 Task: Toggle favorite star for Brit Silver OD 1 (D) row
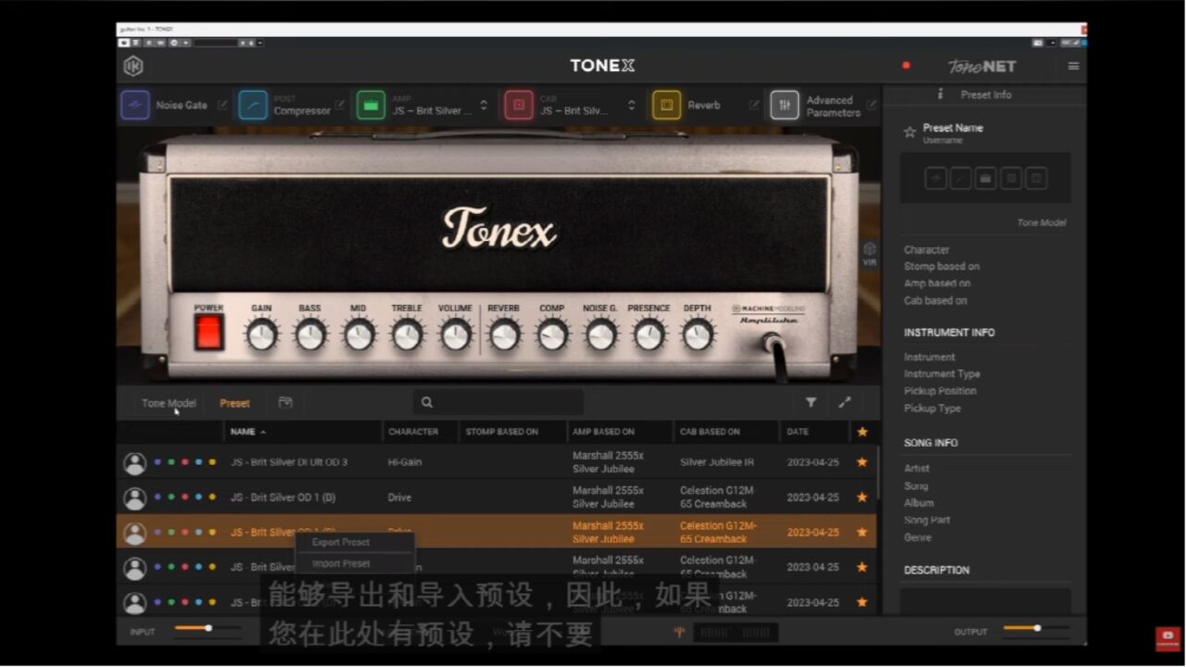(x=863, y=497)
